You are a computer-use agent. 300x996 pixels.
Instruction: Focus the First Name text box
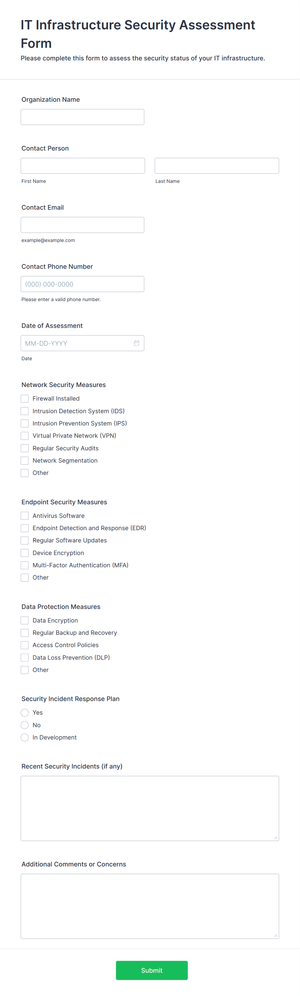[83, 165]
